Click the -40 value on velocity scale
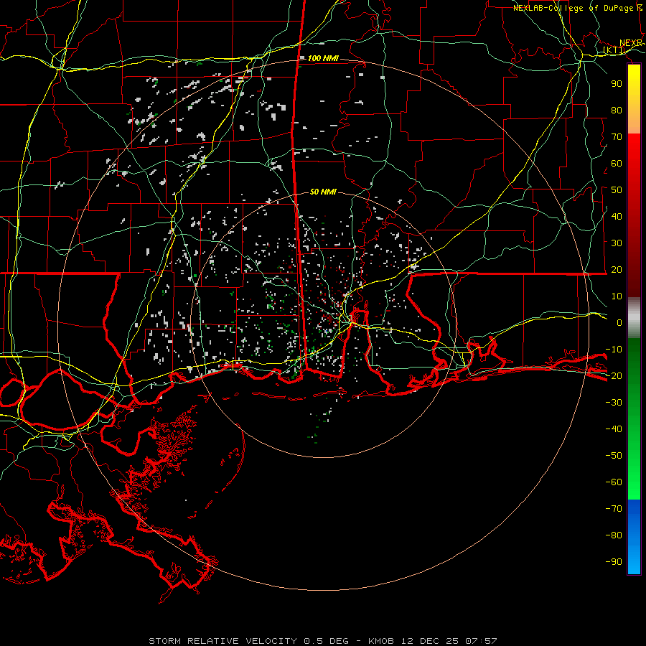The height and width of the screenshot is (646, 646). pyautogui.click(x=614, y=429)
